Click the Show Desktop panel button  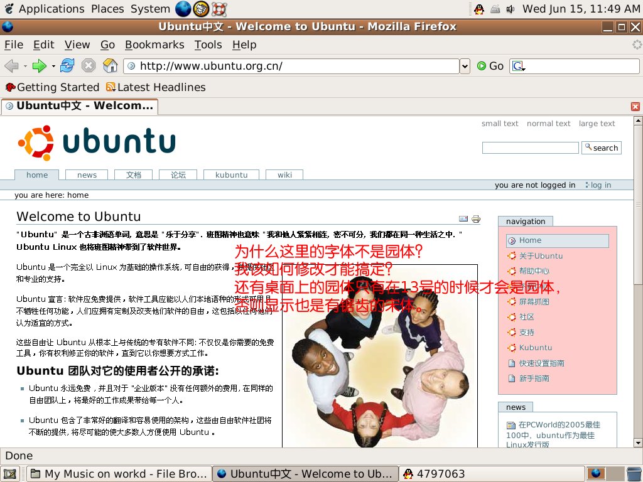pos(9,474)
